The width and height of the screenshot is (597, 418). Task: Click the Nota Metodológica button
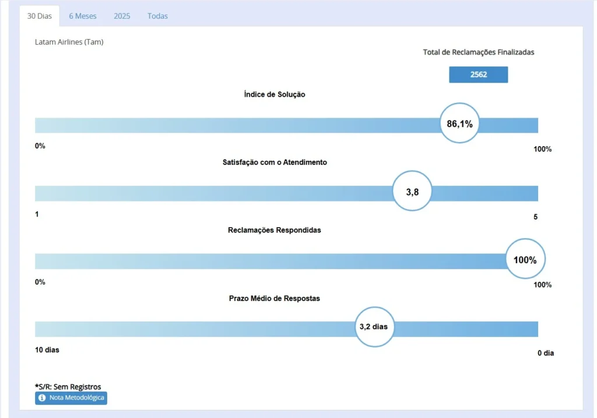71,398
